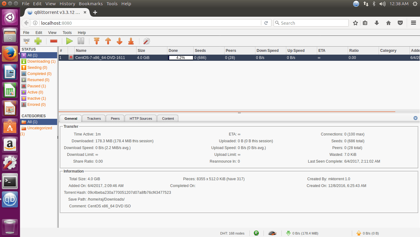The width and height of the screenshot is (420, 237).
Task: Click the red minus Delete torrent icon
Action: point(54,41)
